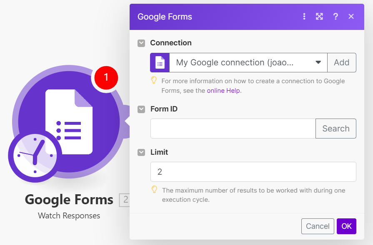
Task: Collapse the Form ID section toggle
Action: click(141, 109)
